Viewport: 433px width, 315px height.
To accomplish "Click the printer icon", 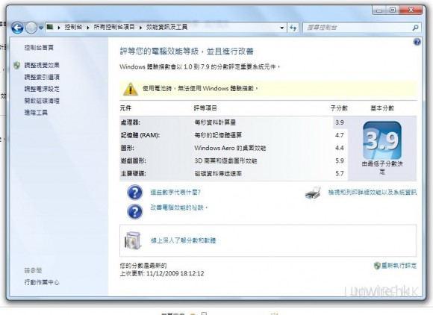I will [313, 193].
